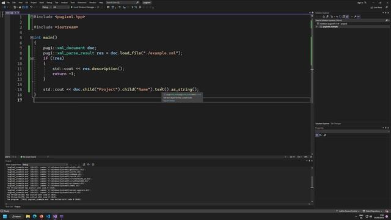Expand the pugixml_example project node
391x220 pixels.
coord(317,27)
